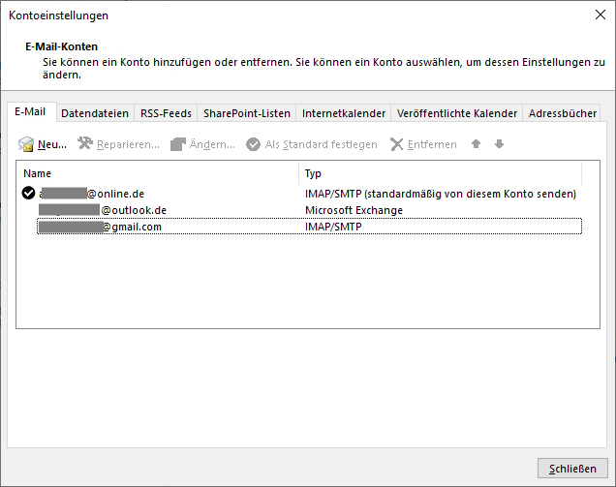This screenshot has height=487, width=616.
Task: Click the Schließen button
Action: coord(572,469)
